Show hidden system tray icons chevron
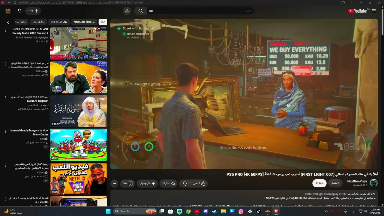 326,211
